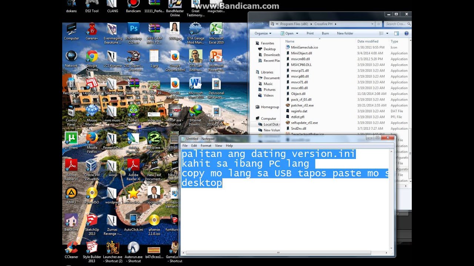This screenshot has height=266, width=474.
Task: Expand the Open button dropdown arrow
Action: click(297, 33)
